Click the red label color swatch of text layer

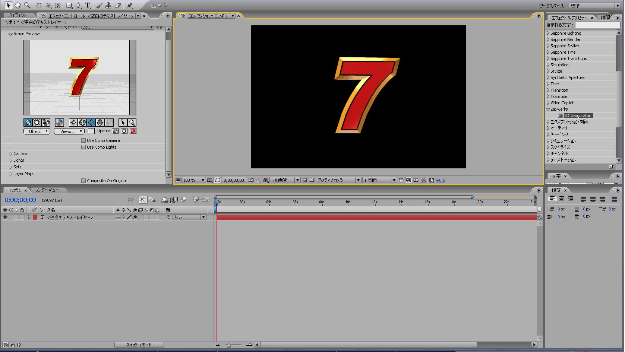[x=35, y=217]
